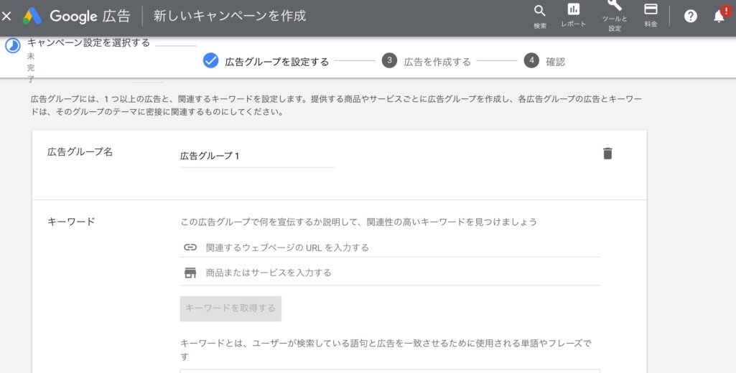
Task: Open tools and settings (ツールと設定)
Action: click(x=615, y=15)
